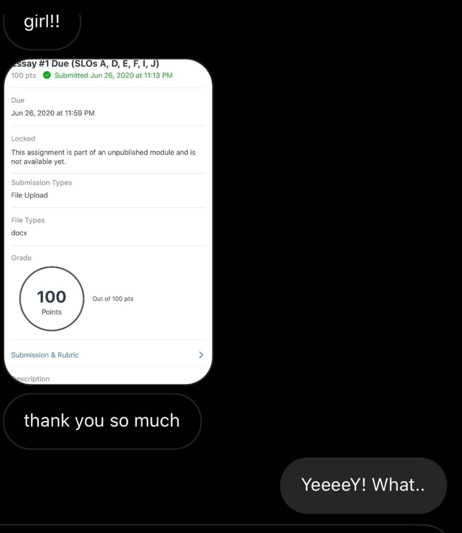Tap the 100 pts label under title
This screenshot has width=462, height=533.
tap(24, 75)
